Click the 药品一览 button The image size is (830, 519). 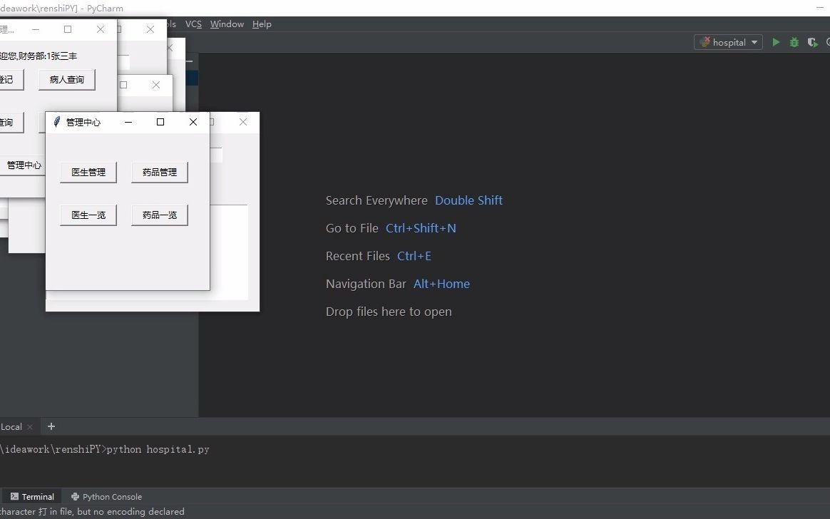coord(159,215)
